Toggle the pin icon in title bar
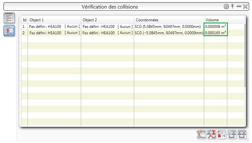The image size is (252, 143). 233,6
